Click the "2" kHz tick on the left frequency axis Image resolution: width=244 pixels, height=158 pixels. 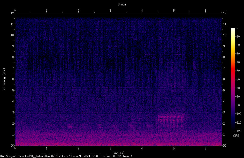click(x=13, y=123)
